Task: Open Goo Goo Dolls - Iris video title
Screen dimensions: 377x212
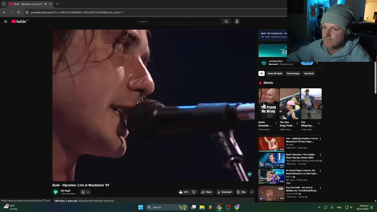Action: point(302,189)
